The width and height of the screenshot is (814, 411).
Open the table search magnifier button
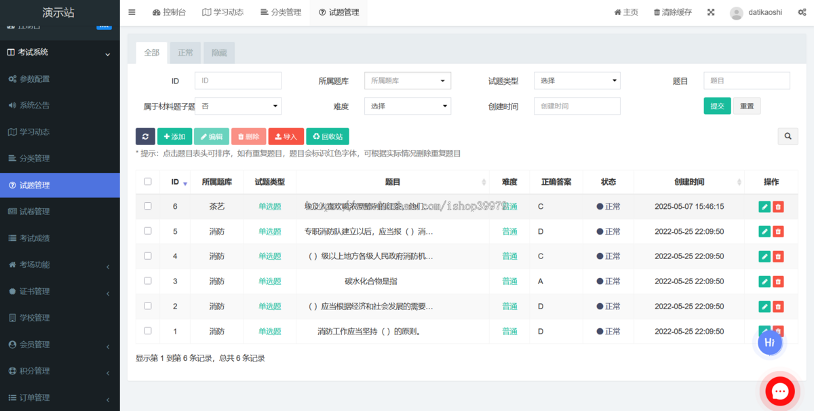(x=788, y=136)
